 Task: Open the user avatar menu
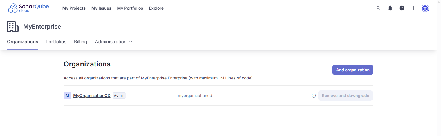pyautogui.click(x=425, y=8)
